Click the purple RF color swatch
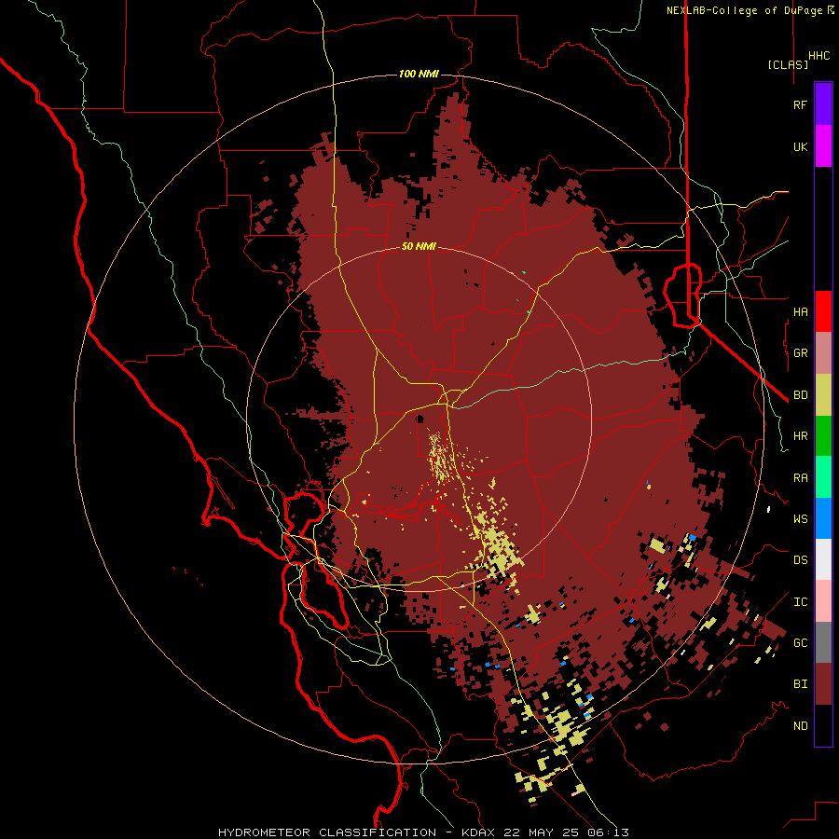The height and width of the screenshot is (839, 839). click(x=823, y=104)
